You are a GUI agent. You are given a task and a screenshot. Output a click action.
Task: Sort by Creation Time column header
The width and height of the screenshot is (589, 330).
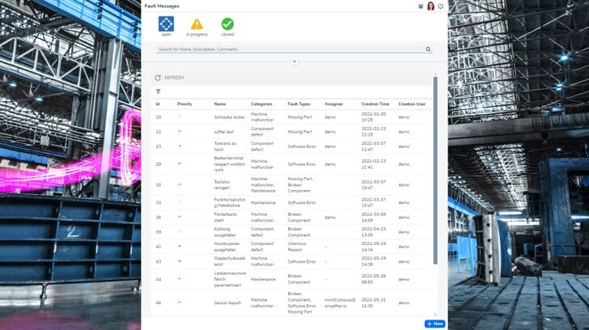(x=375, y=104)
